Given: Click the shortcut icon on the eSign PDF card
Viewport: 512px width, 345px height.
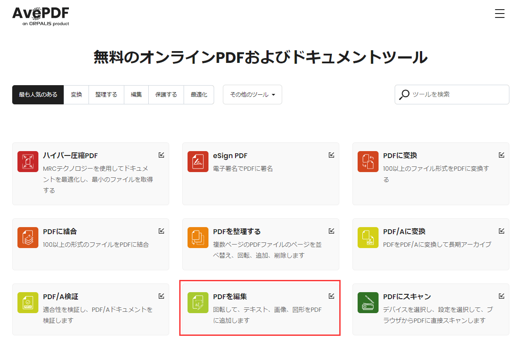Looking at the screenshot, I should pyautogui.click(x=332, y=155).
